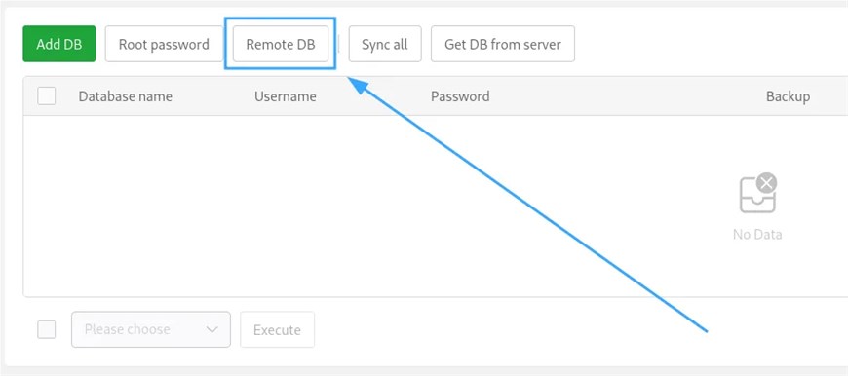This screenshot has width=848, height=376.
Task: Open the Remote DB settings
Action: point(280,44)
